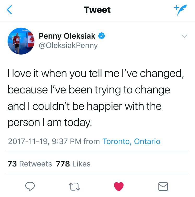This screenshot has width=195, height=197.
Task: Tap the tweet's first line of text
Action: pos(96,74)
